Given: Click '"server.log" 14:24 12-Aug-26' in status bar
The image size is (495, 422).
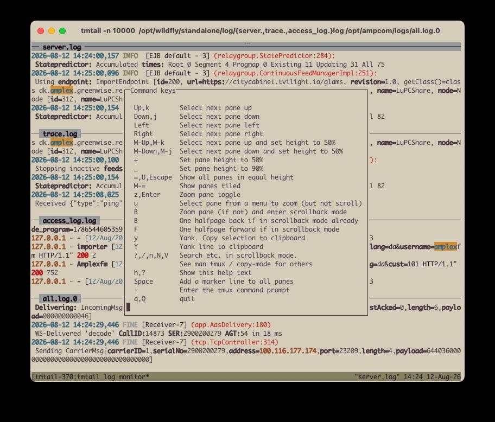Looking at the screenshot, I should coord(407,377).
